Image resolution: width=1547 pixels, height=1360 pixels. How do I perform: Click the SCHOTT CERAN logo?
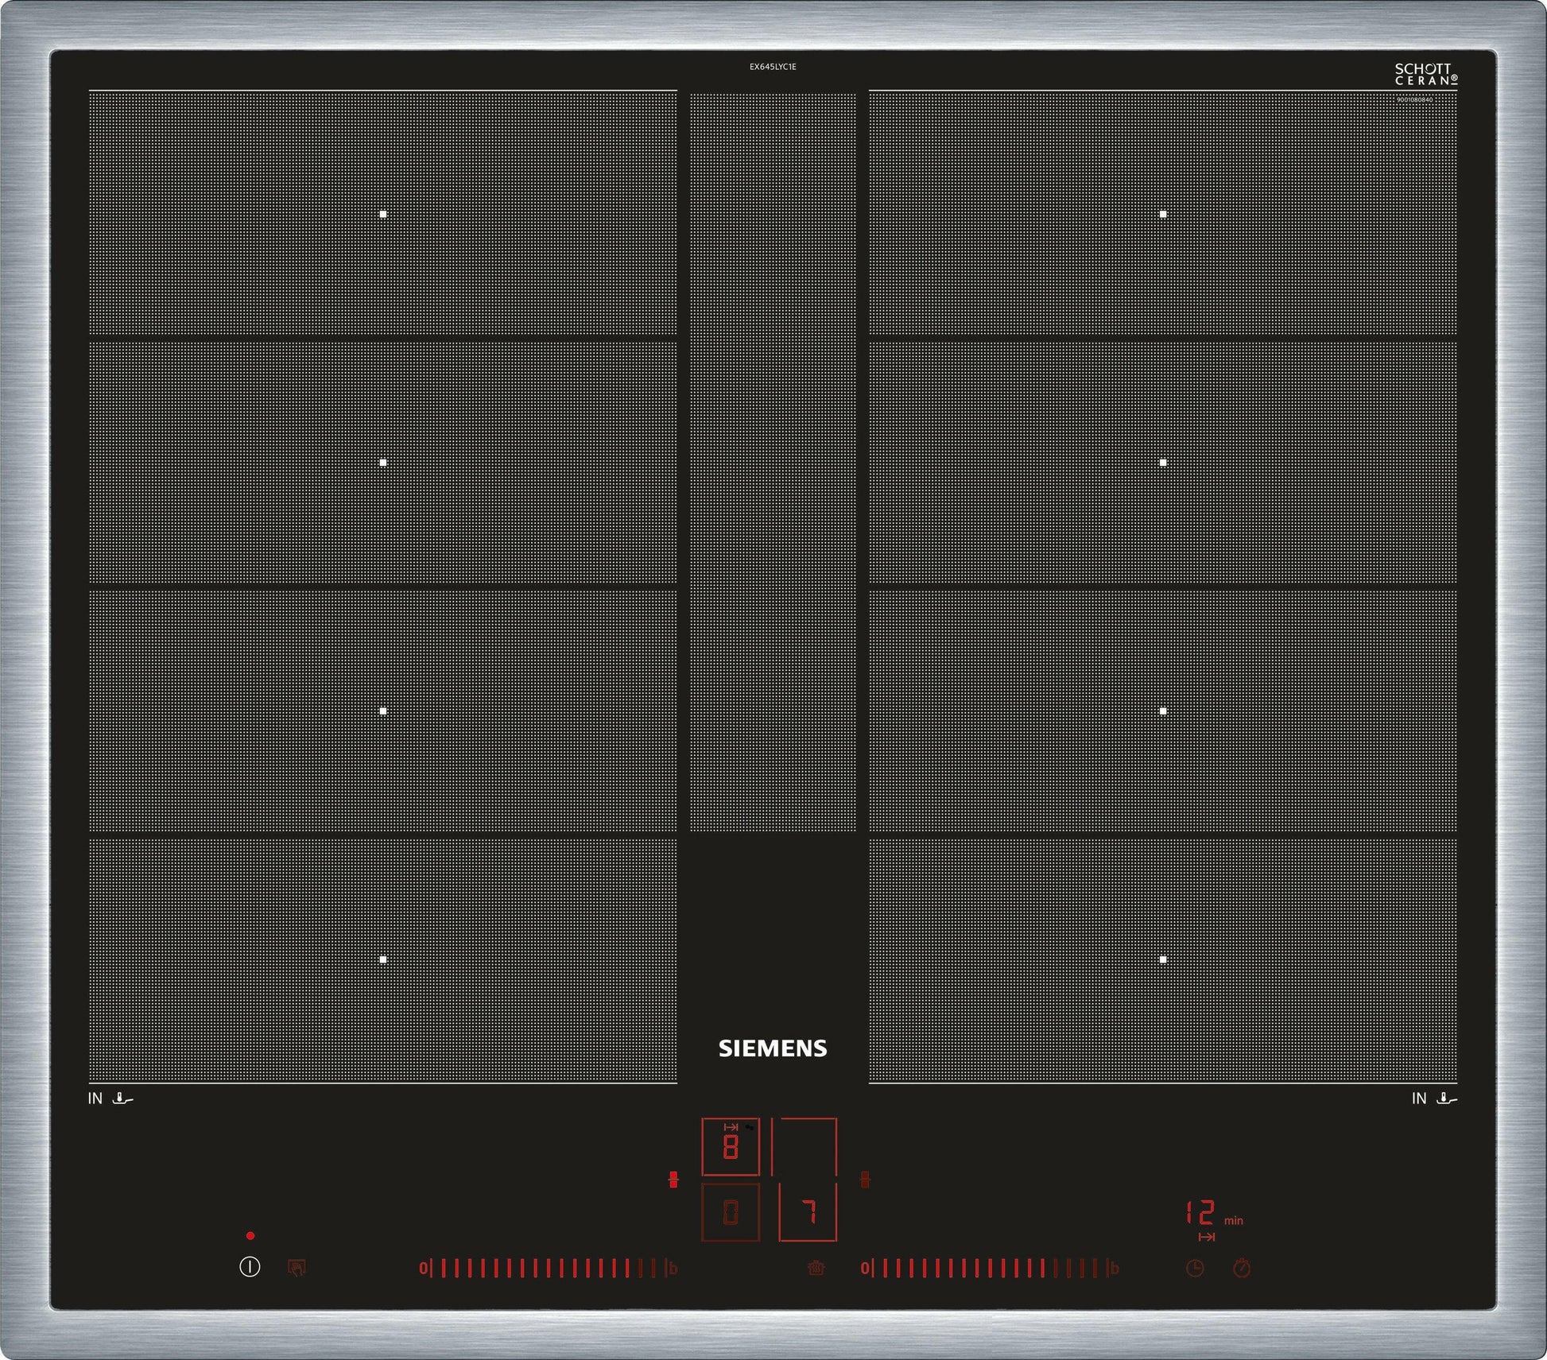[x=1426, y=75]
